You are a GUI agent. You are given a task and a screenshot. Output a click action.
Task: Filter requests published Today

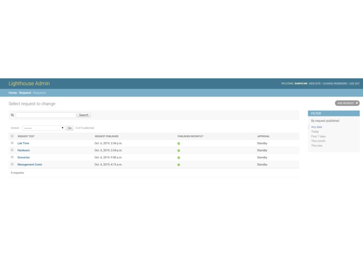(x=315, y=132)
